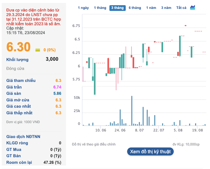Switch chart to 1 năm range
The height and width of the screenshot is (169, 210).
point(151,8)
